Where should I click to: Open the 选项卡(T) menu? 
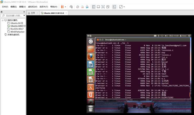coord(44,7)
